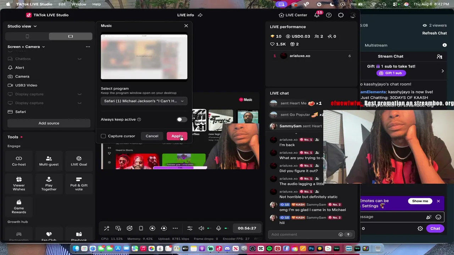Switch to portrait studio layout
The image size is (454, 255).
point(27,36)
